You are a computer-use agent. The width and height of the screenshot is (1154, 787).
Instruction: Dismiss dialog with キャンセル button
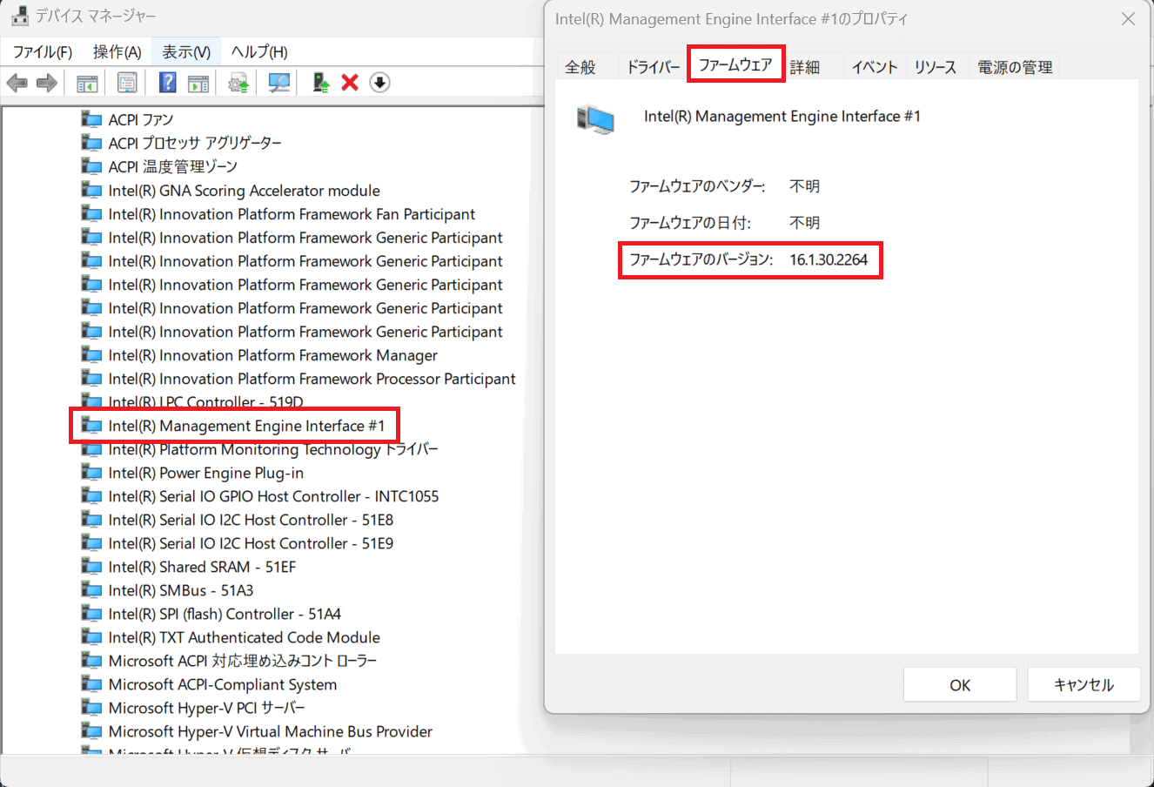coord(1084,685)
